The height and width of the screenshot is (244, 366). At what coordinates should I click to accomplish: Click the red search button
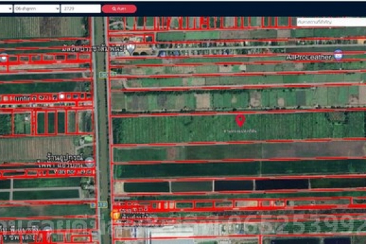[x=119, y=9]
